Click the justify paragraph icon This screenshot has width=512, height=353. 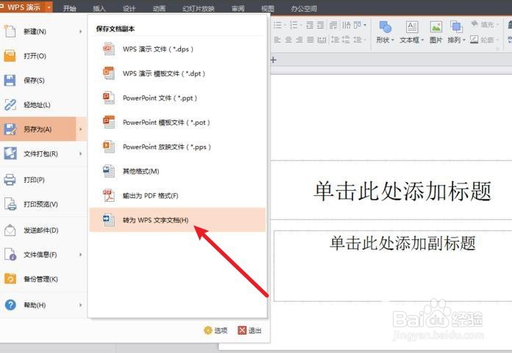[310, 40]
